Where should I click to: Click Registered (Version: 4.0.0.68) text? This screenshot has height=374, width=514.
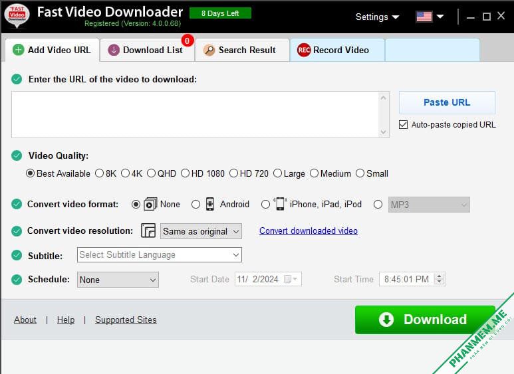tap(132, 23)
